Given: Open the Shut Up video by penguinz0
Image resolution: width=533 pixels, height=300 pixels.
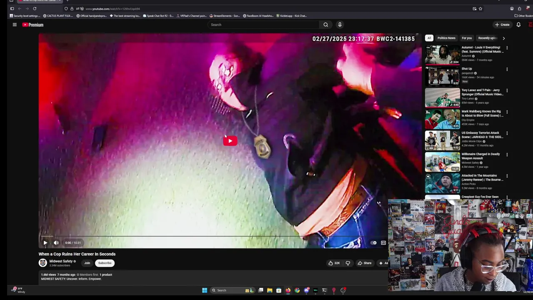Looking at the screenshot, I should [466, 69].
